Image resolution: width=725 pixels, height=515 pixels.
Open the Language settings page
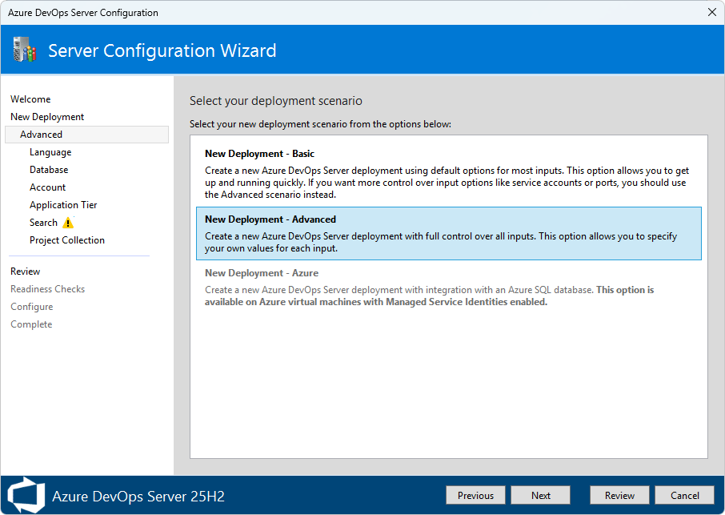pyautogui.click(x=50, y=152)
